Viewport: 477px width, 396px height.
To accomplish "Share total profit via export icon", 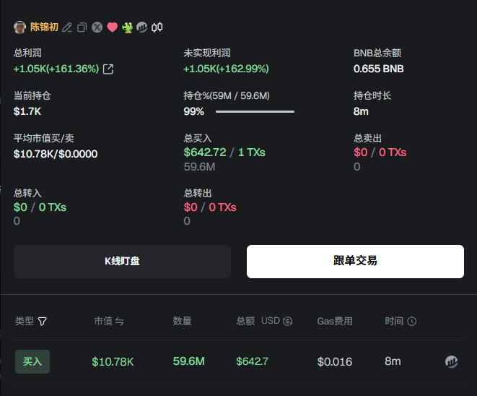I will [x=108, y=69].
